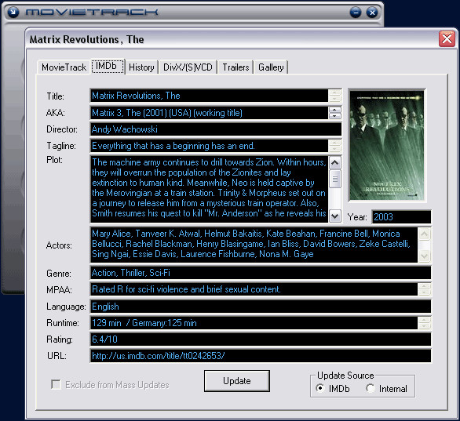The width and height of the screenshot is (460, 421).
Task: Close the MovieTrack main window
Action: 372,13
